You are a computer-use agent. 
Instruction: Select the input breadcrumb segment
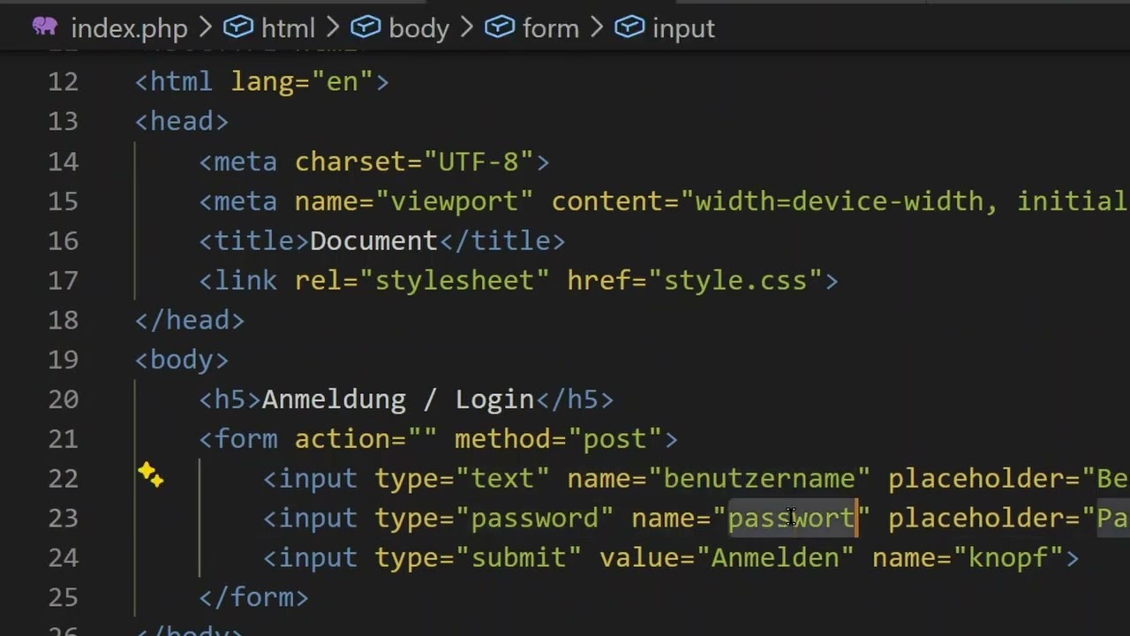click(683, 28)
